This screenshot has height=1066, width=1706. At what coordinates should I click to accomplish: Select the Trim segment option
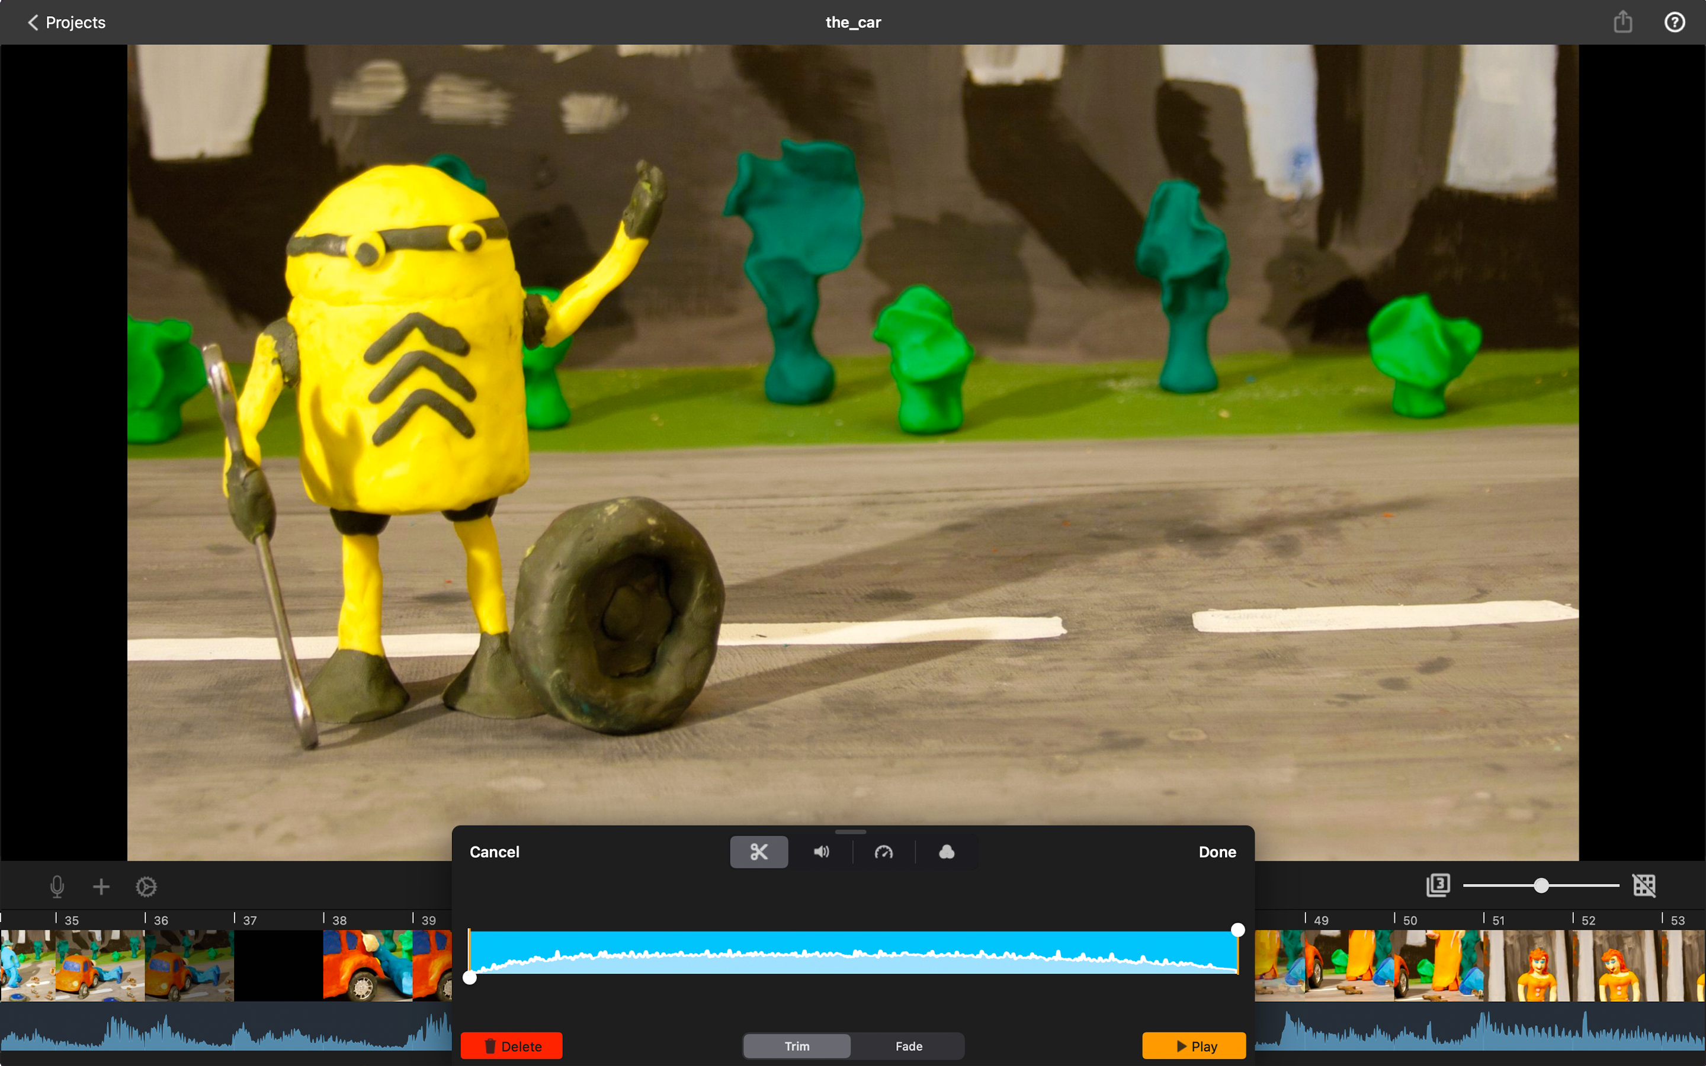tap(797, 1045)
